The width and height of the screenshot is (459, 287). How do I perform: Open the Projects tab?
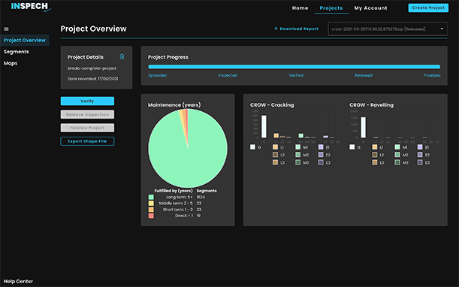pos(331,8)
